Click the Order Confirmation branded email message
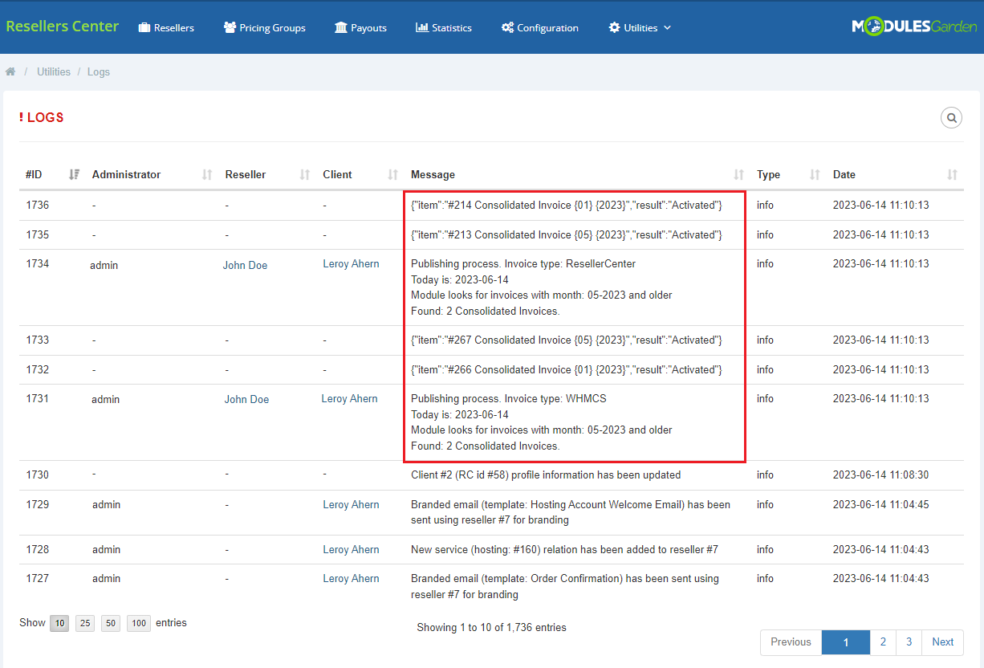Viewport: 984px width, 668px height. (x=565, y=586)
